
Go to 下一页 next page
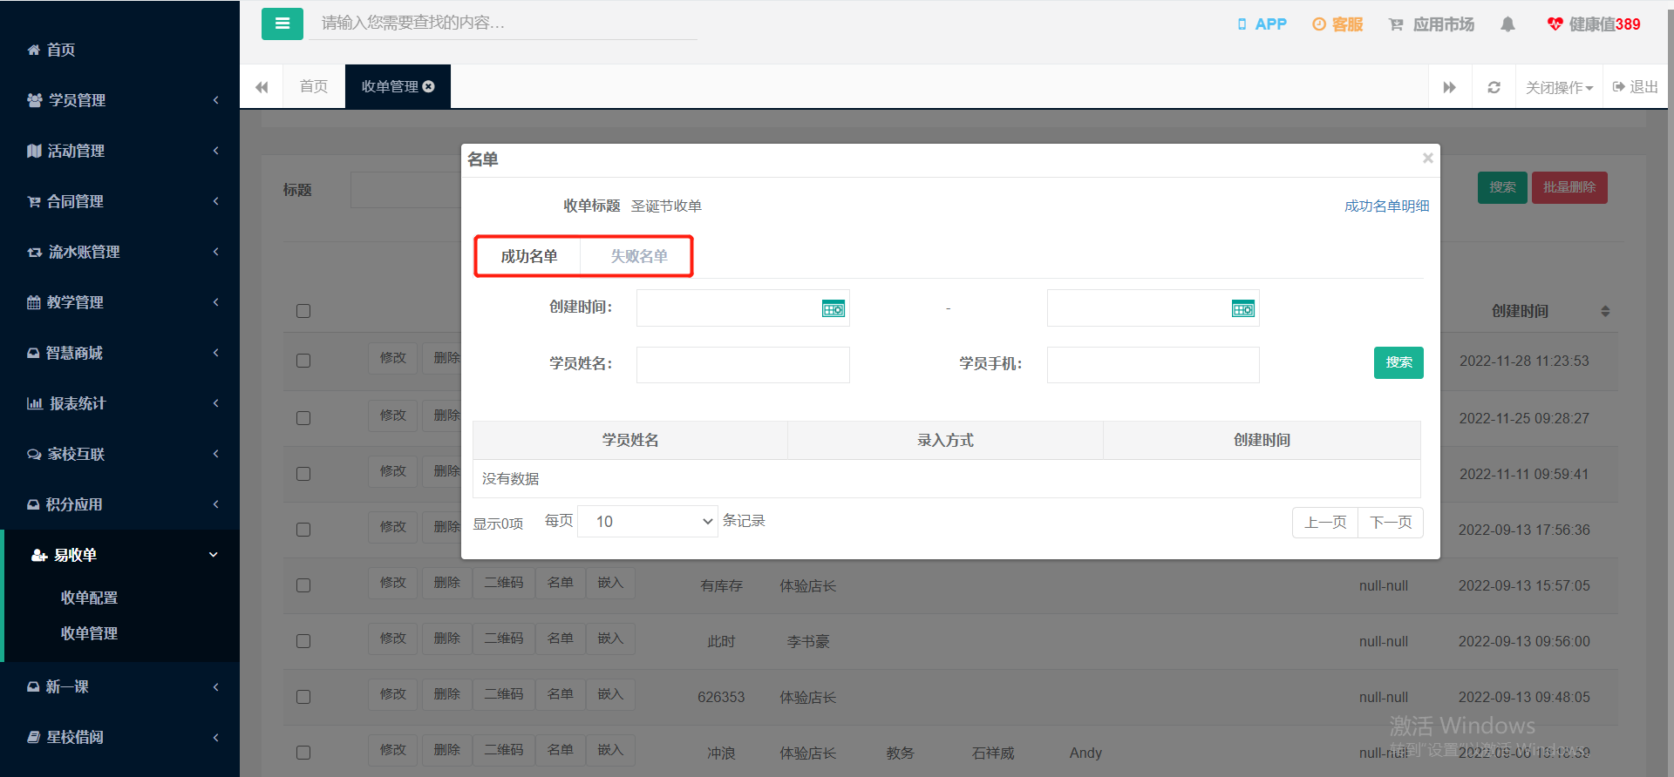(1391, 523)
